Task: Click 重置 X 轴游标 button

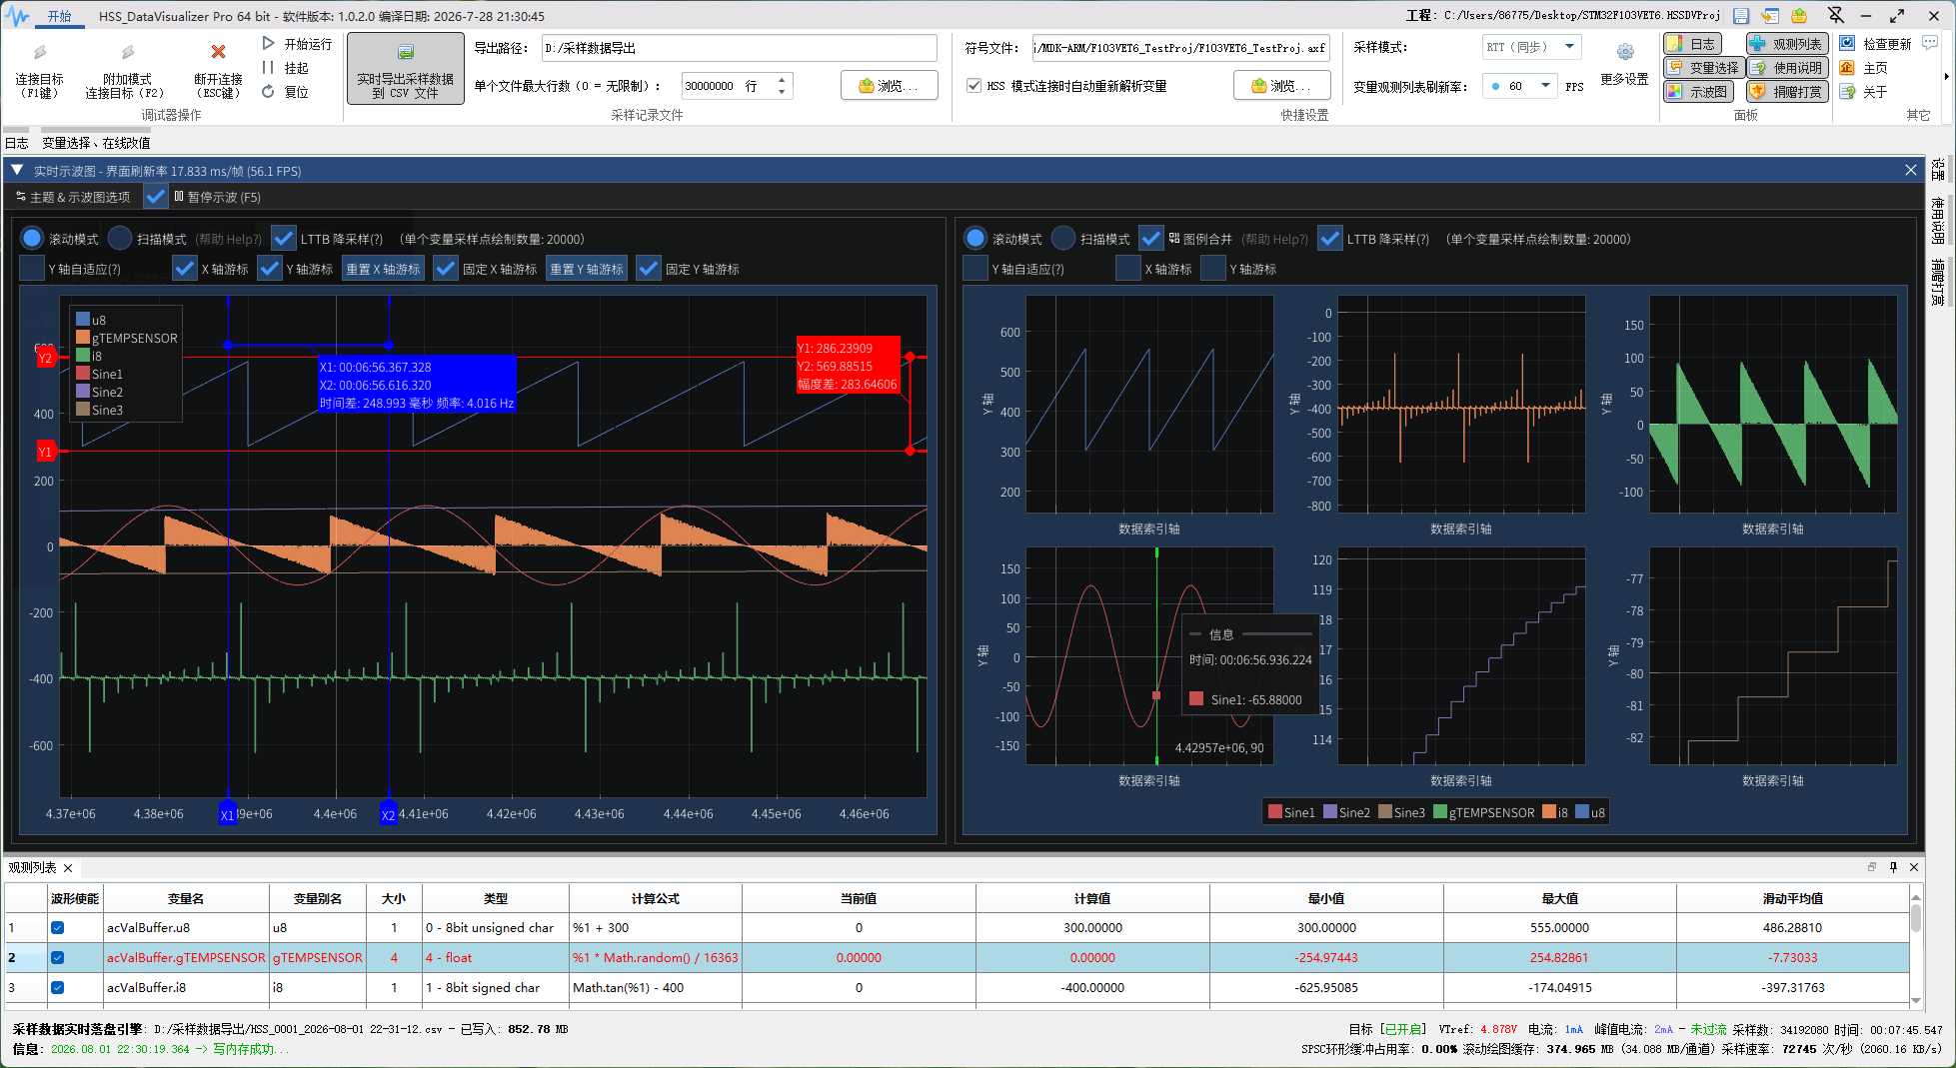Action: tap(384, 269)
